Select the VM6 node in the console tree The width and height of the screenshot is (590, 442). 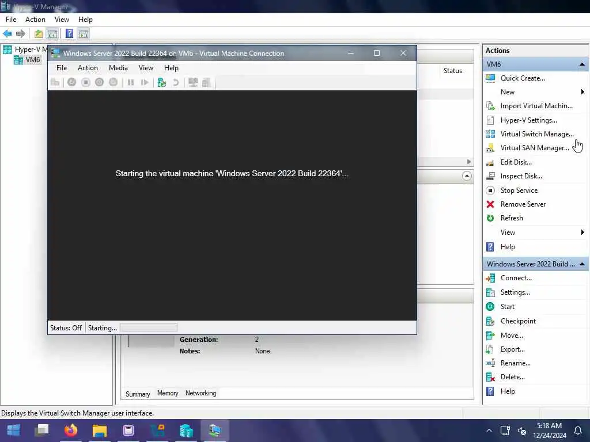click(32, 60)
